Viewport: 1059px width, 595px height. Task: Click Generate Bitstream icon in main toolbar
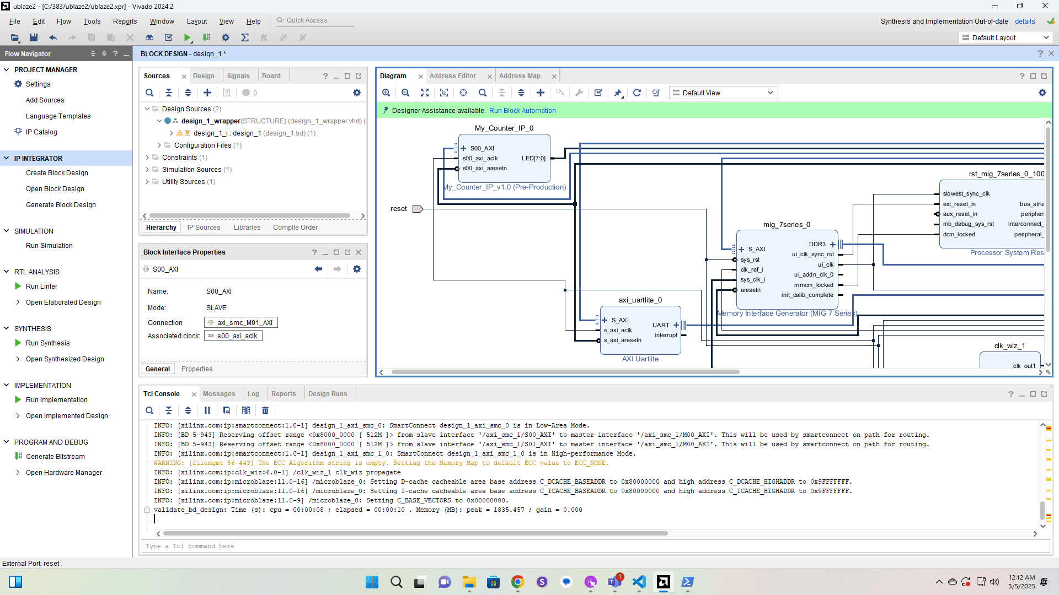206,37
